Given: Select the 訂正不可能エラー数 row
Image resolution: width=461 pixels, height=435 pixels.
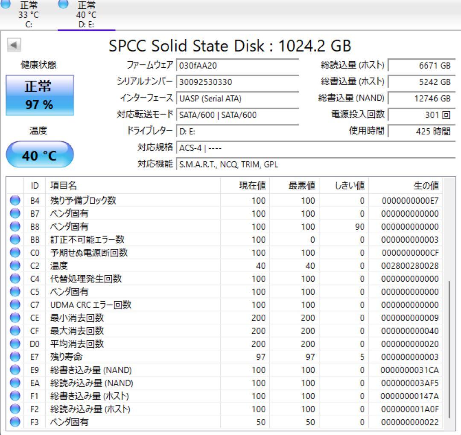Looking at the screenshot, I should pyautogui.click(x=225, y=239).
